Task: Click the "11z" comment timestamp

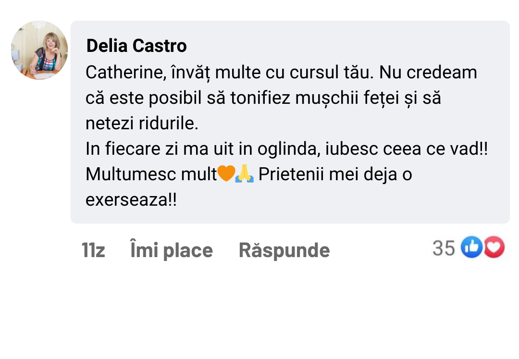Action: 93,250
